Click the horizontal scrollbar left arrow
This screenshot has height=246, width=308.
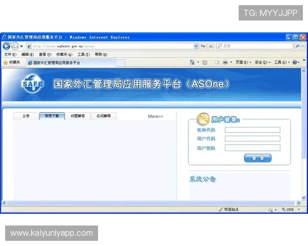4,203
